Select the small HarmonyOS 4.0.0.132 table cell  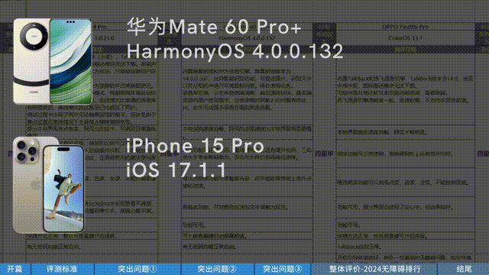[x=247, y=38]
